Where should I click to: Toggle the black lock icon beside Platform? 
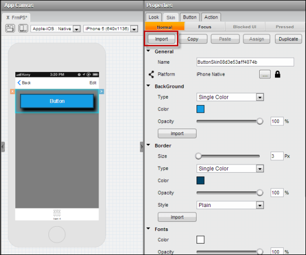[x=278, y=74]
